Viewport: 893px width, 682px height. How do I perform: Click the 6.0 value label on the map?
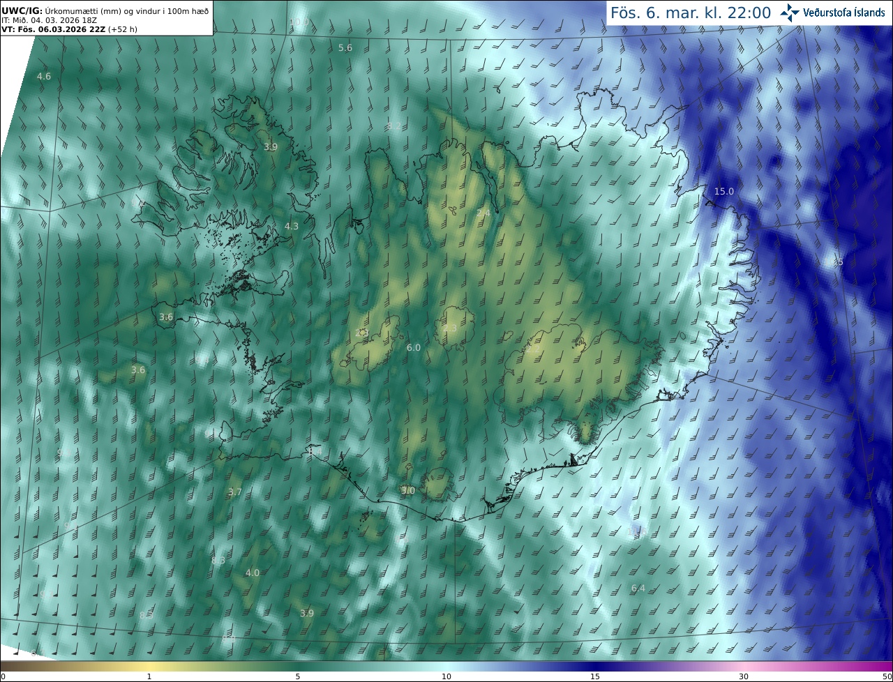coord(414,347)
